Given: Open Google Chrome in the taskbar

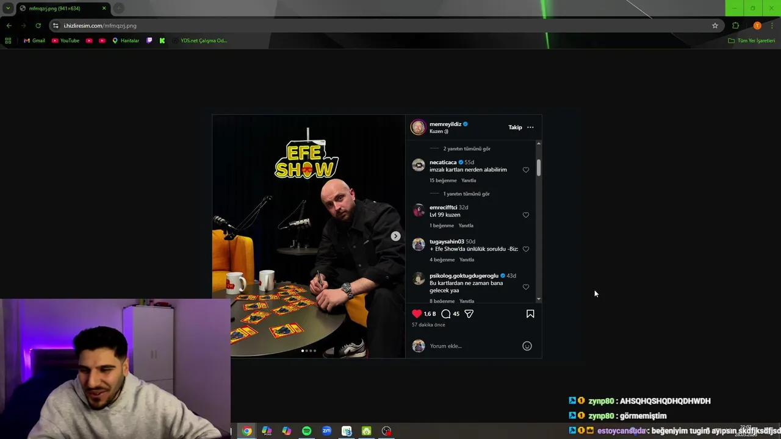Looking at the screenshot, I should tap(247, 431).
